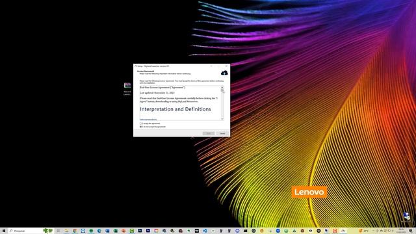The width and height of the screenshot is (416, 234).
Task: Open File Explorer from the taskbar
Action: click(66, 231)
